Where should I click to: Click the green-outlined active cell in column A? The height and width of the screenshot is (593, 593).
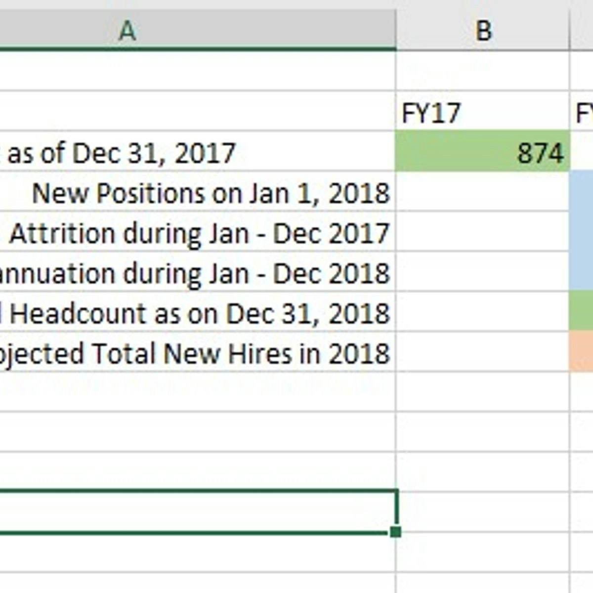(198, 512)
